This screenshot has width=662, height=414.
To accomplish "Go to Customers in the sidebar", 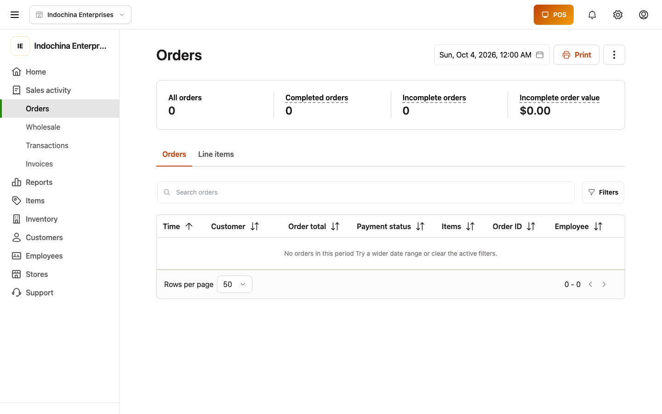I will [x=60, y=237].
